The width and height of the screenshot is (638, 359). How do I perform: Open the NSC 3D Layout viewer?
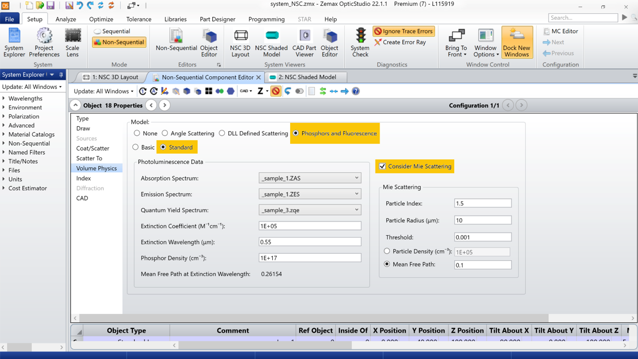[241, 42]
